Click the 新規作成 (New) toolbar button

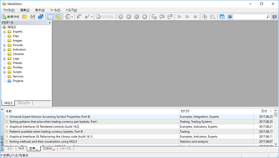pyautogui.click(x=10, y=17)
